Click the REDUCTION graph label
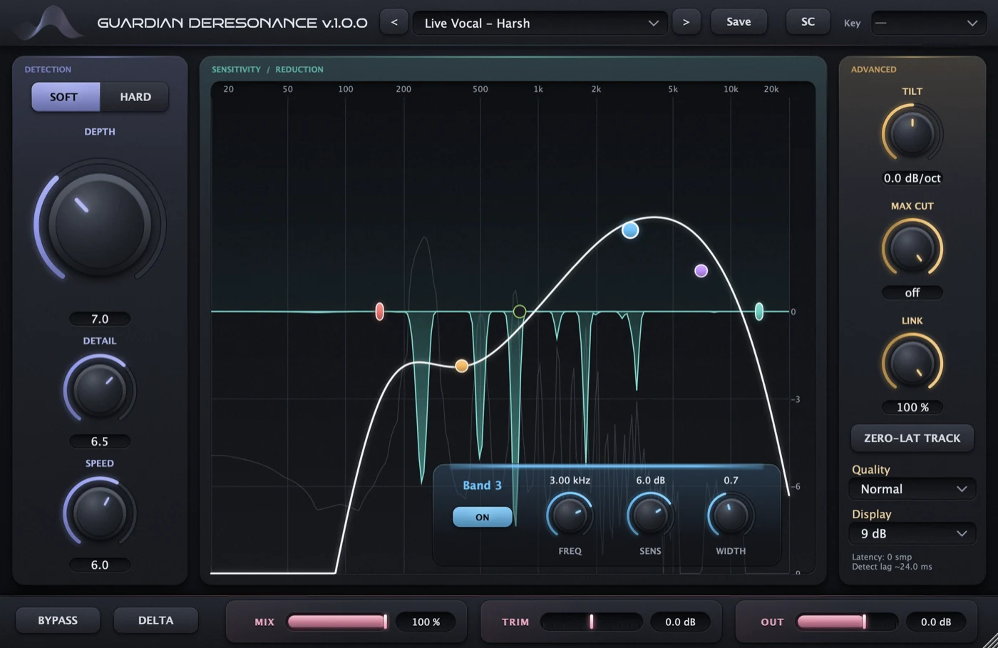 pos(299,69)
